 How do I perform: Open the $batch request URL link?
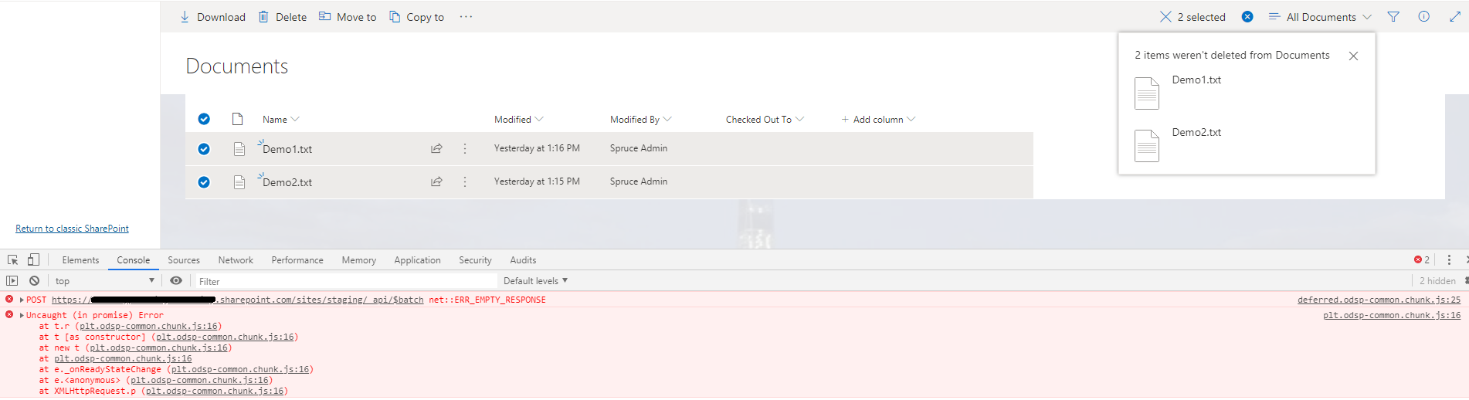pos(238,300)
